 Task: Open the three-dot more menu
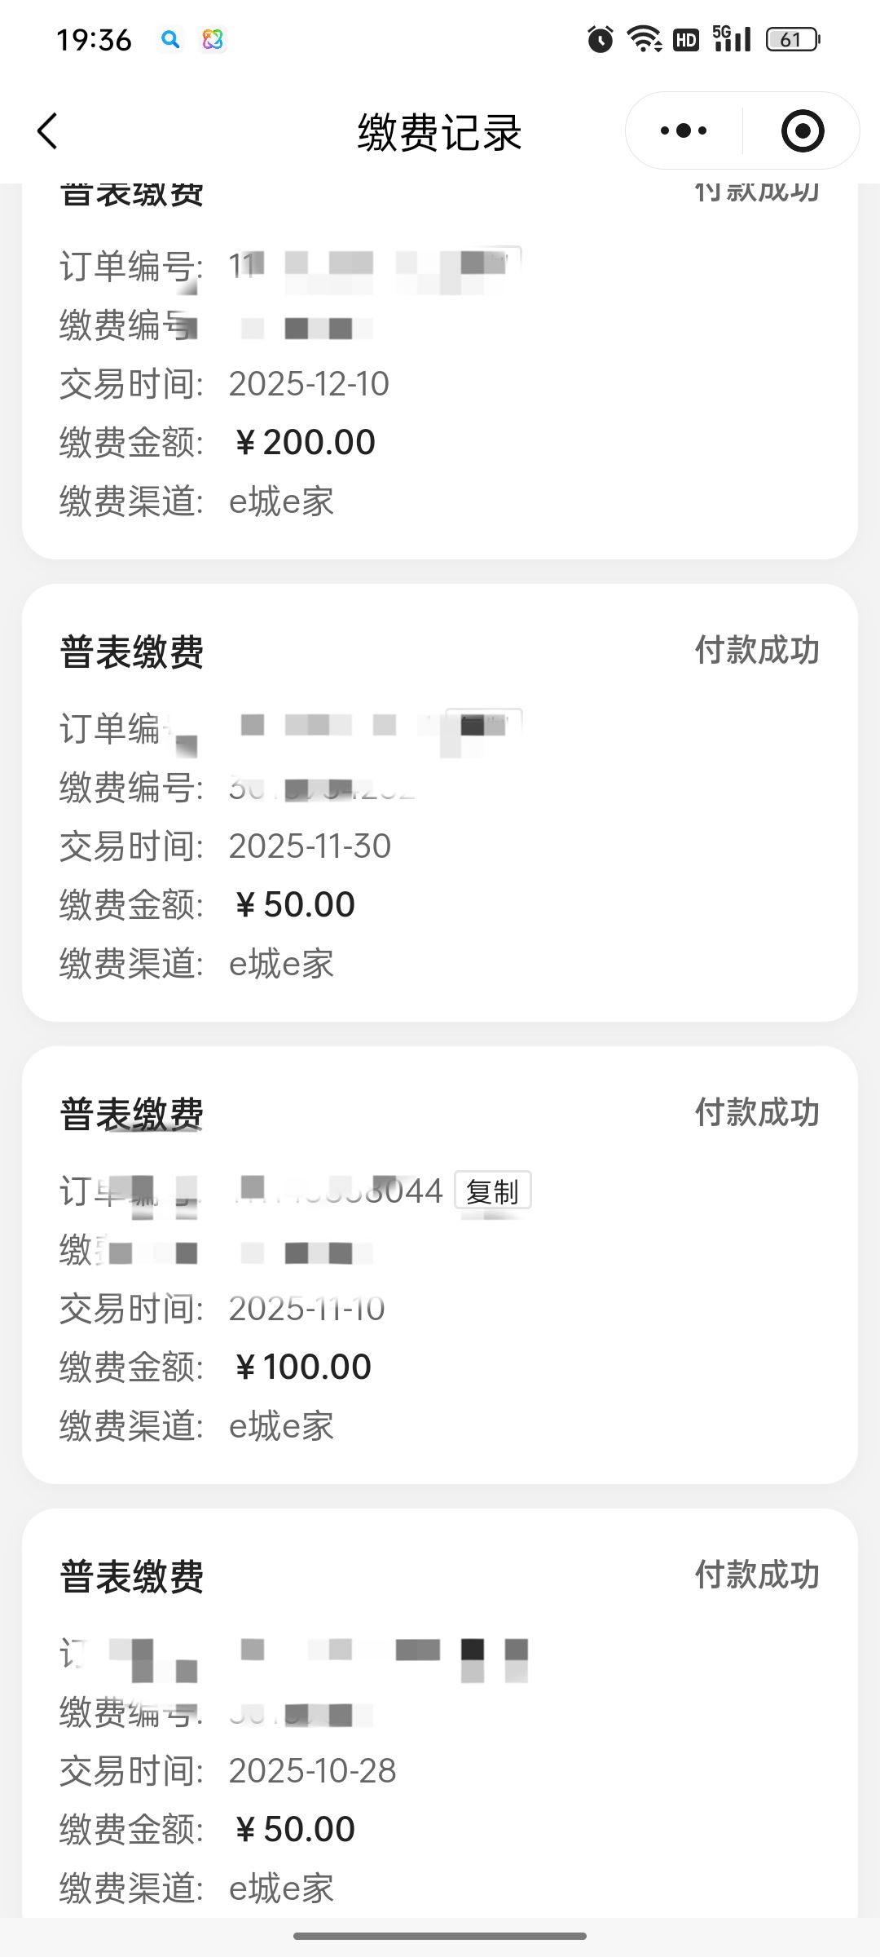(684, 130)
